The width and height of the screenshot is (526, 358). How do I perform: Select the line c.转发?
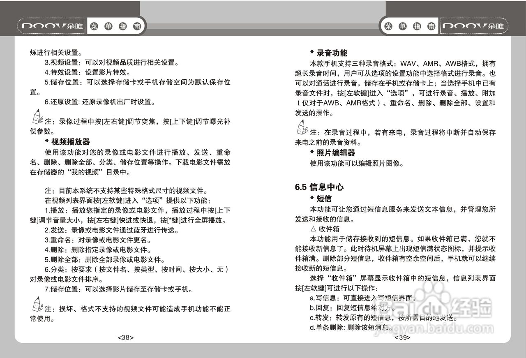click(384, 318)
